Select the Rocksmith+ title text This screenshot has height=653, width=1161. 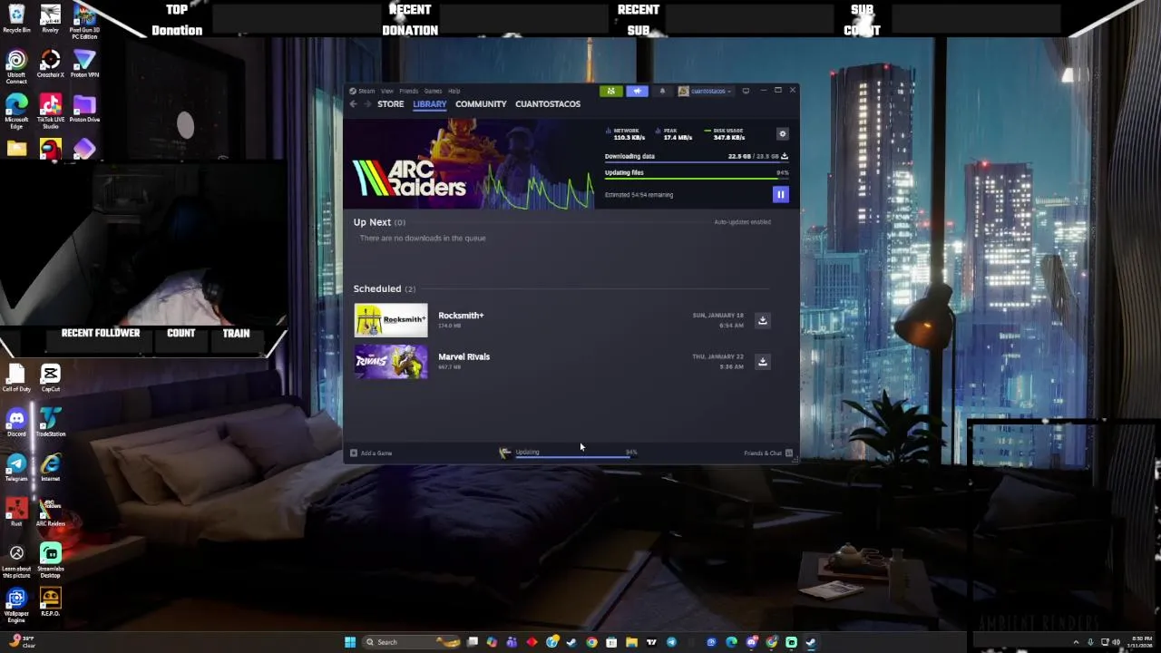461,316
